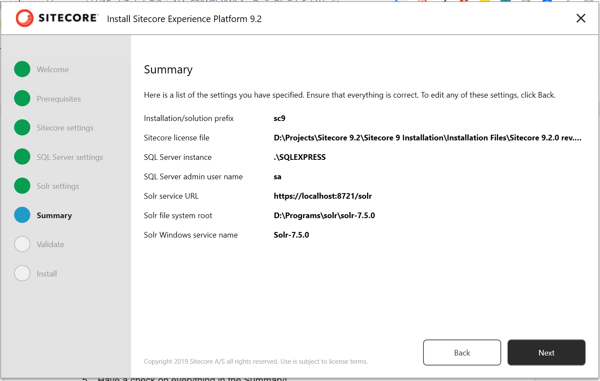
Task: Click the Sitecore logo icon
Action: click(x=25, y=18)
